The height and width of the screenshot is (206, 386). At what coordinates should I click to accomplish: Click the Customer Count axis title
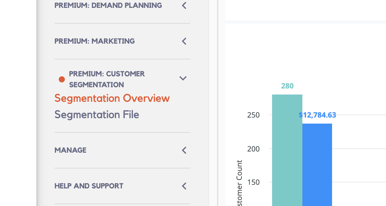click(x=240, y=185)
